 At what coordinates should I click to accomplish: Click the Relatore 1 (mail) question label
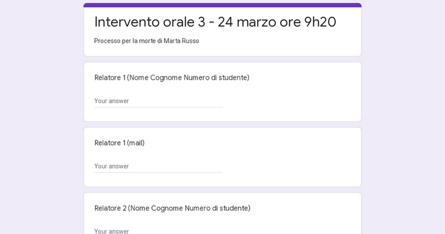tap(120, 143)
